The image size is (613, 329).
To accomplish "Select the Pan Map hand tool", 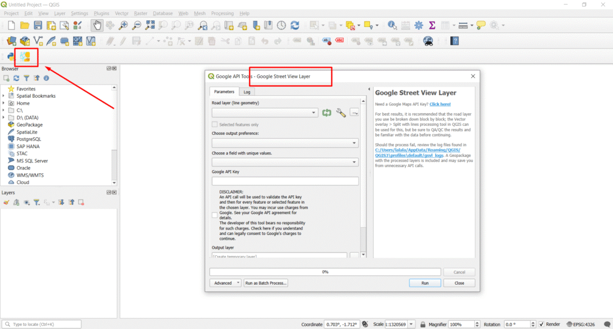I will (x=96, y=25).
